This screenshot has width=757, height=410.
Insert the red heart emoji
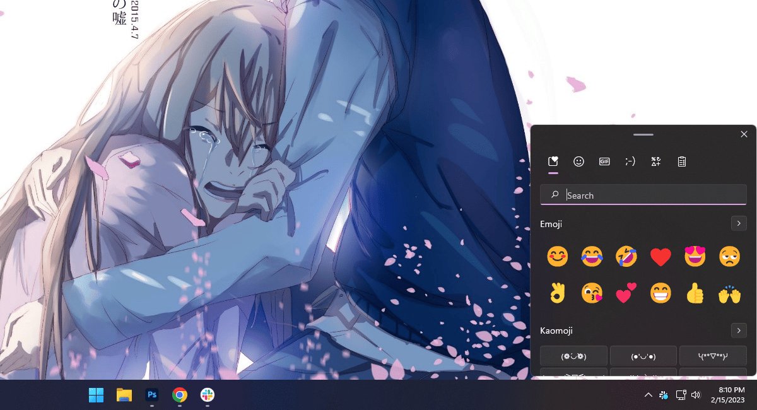click(660, 257)
